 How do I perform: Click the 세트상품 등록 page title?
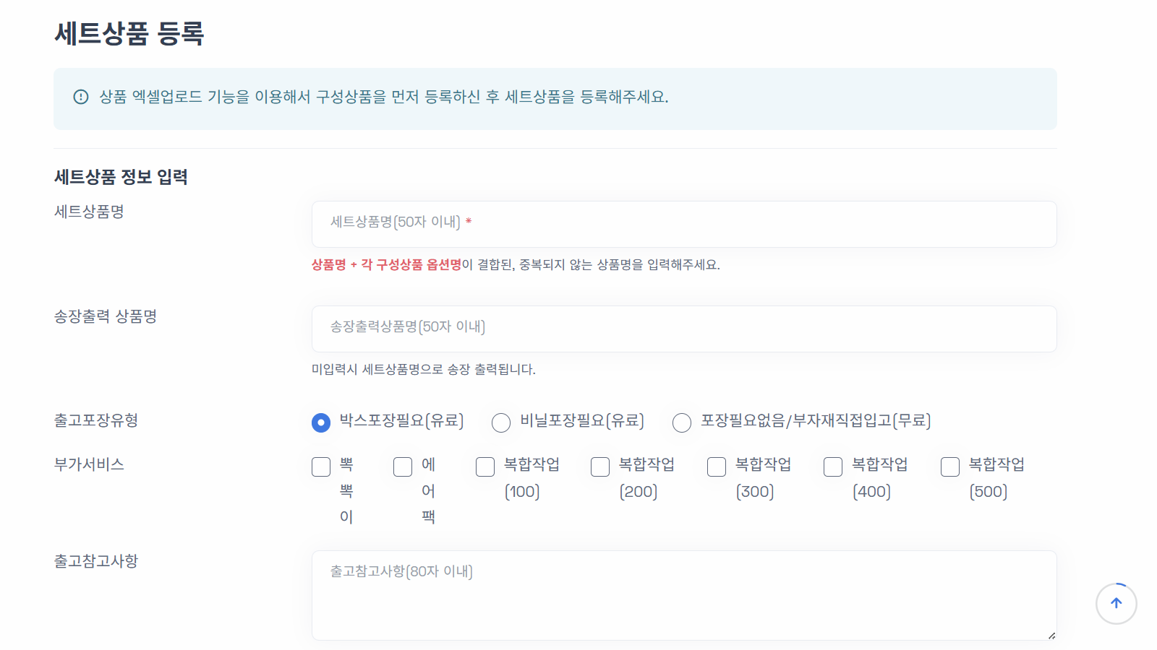(130, 33)
